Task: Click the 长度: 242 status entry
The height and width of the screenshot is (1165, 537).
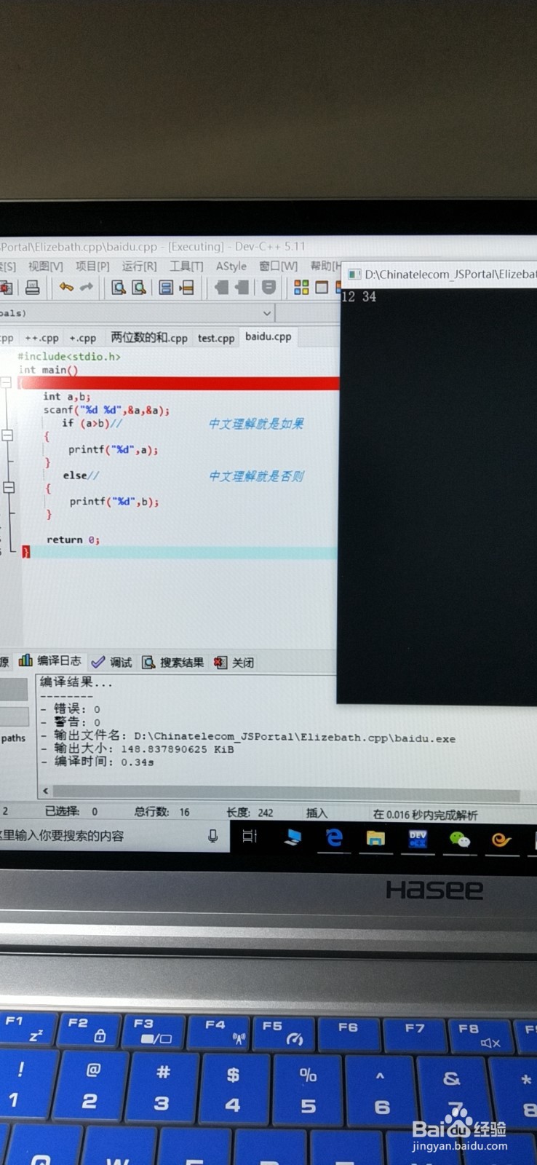Action: (x=250, y=813)
